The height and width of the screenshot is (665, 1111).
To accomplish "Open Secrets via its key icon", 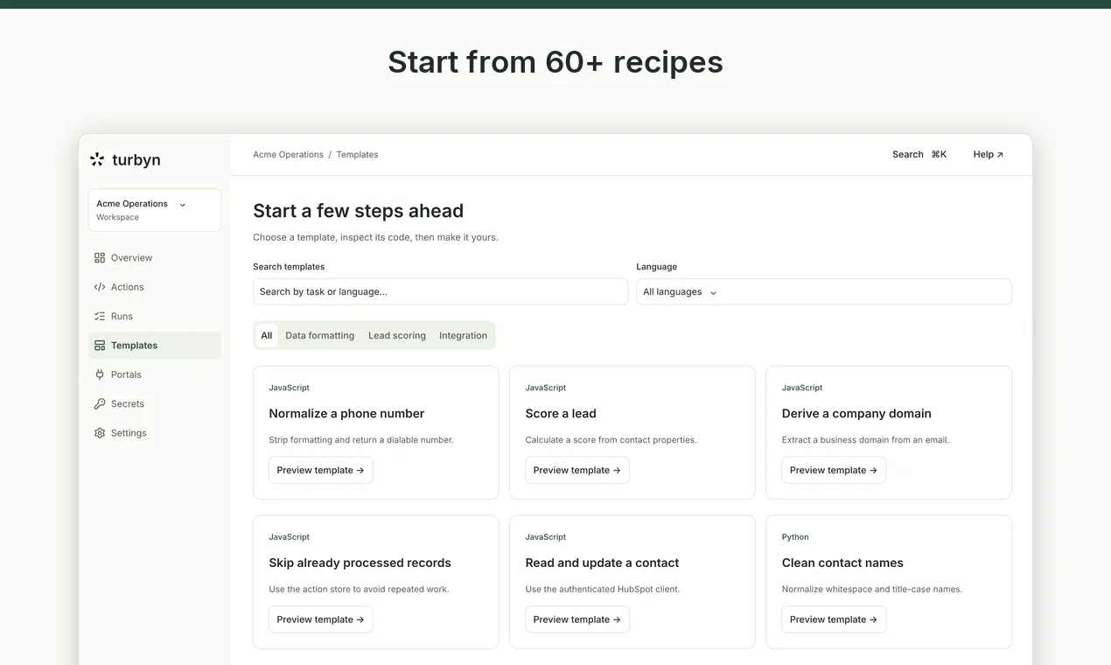I will click(100, 403).
